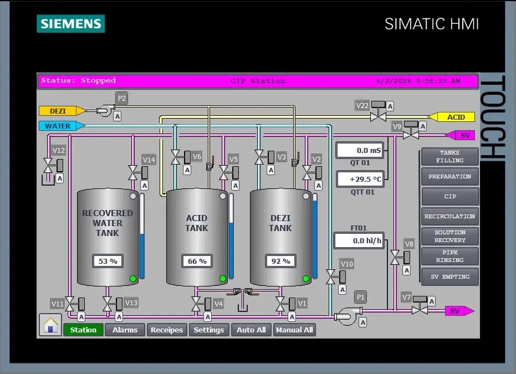Open the Settings tab

coord(209,330)
